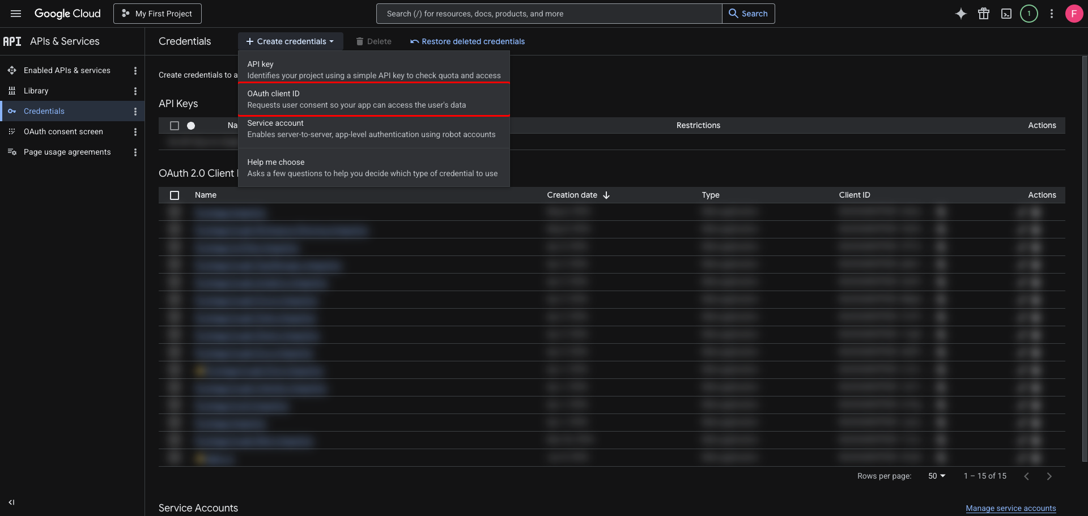The image size is (1088, 516).
Task: Click the 1 – 15 of 15 pagination text
Action: pos(985,476)
